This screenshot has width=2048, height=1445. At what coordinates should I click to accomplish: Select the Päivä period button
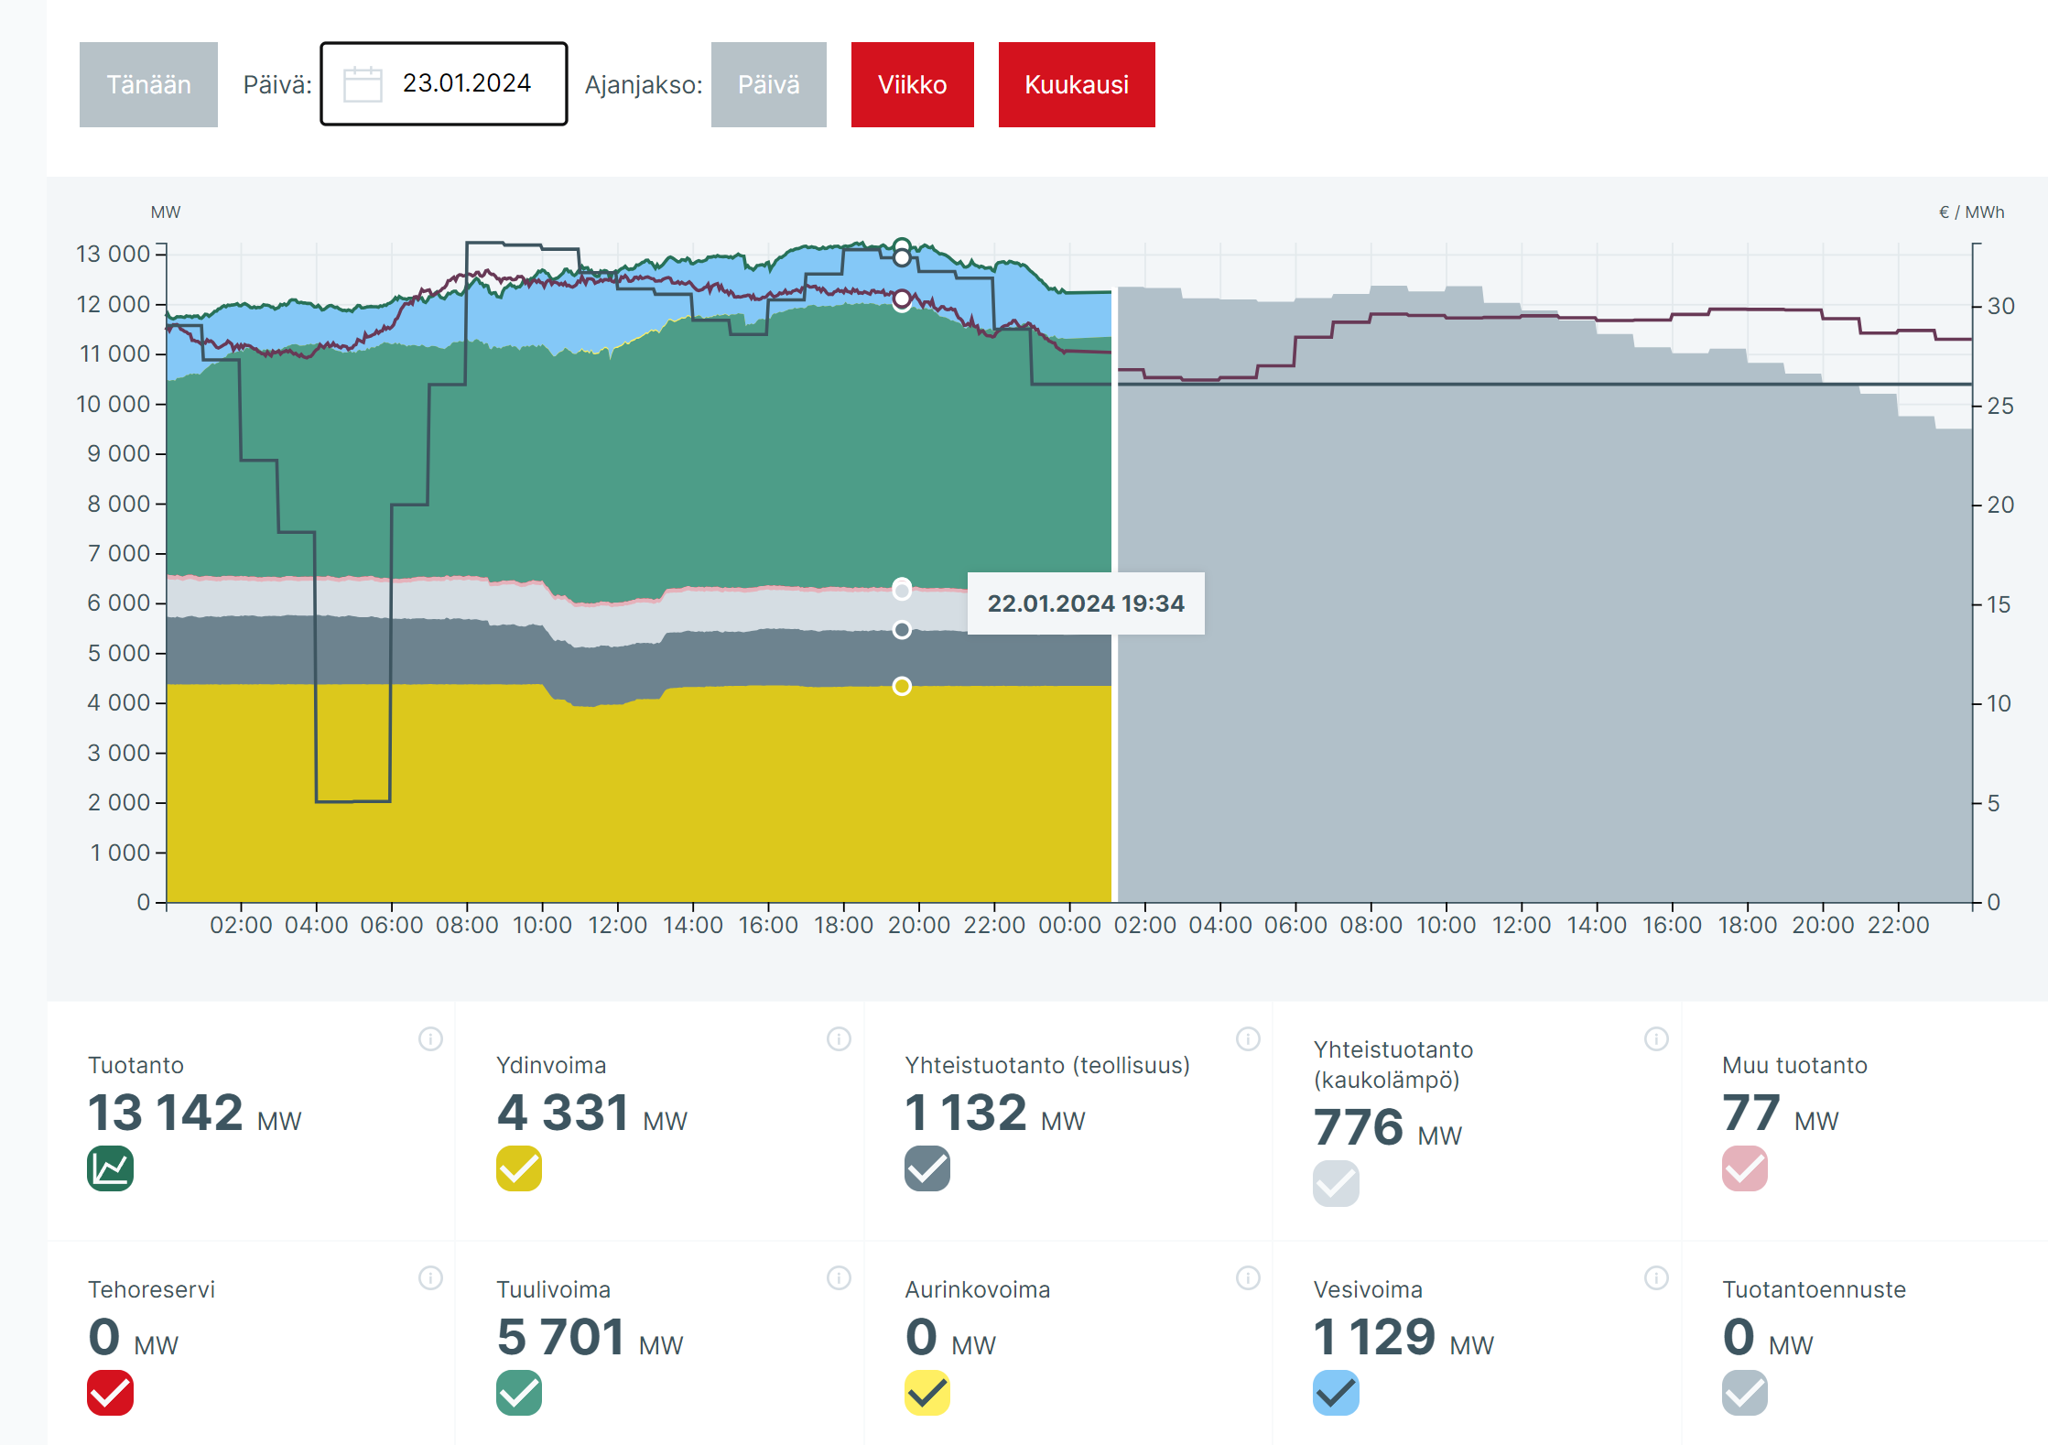click(768, 84)
